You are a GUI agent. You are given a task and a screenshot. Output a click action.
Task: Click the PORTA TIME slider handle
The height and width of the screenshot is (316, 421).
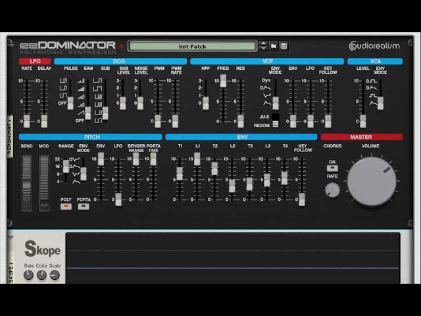tap(153, 159)
